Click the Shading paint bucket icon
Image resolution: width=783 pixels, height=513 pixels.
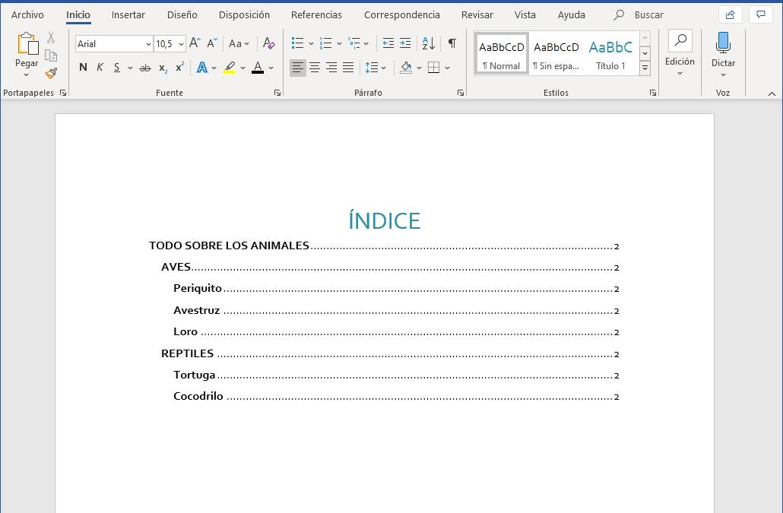[x=406, y=68]
